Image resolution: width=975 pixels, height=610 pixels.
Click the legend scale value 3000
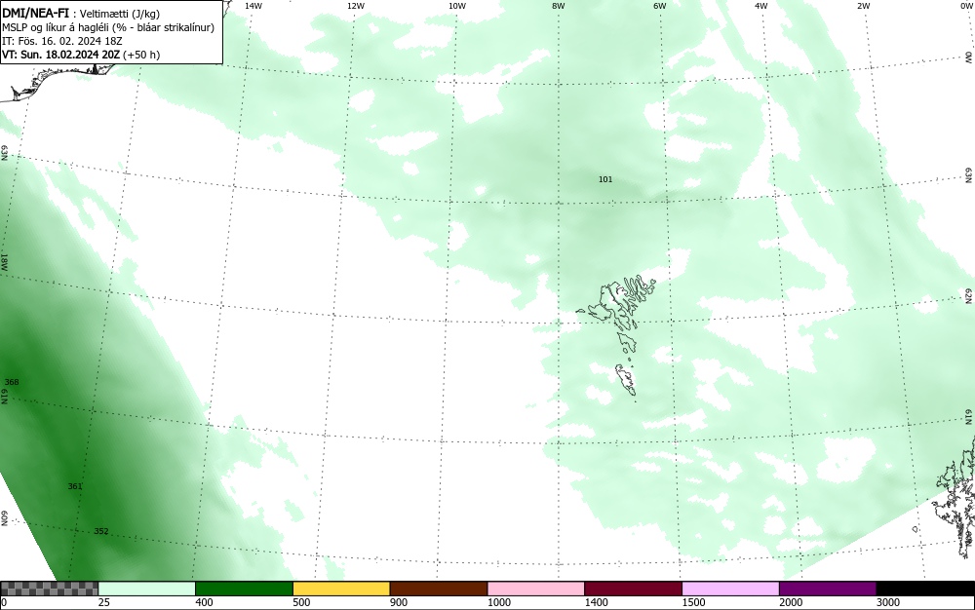(888, 602)
